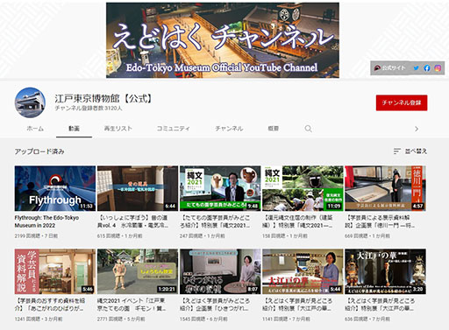Click the Edo-Tokyo Museum channel avatar
The image size is (449, 330).
coord(30,102)
